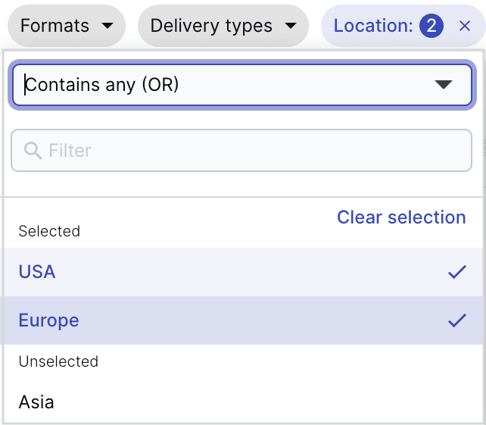Deselect the Europe option
486x425 pixels.
pyautogui.click(x=243, y=320)
